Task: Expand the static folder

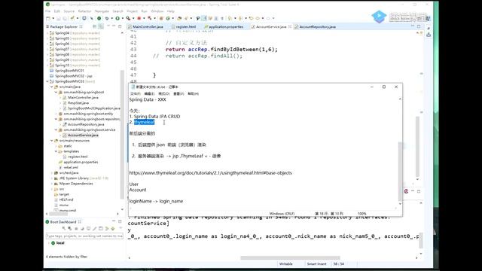Action: pyautogui.click(x=56, y=146)
